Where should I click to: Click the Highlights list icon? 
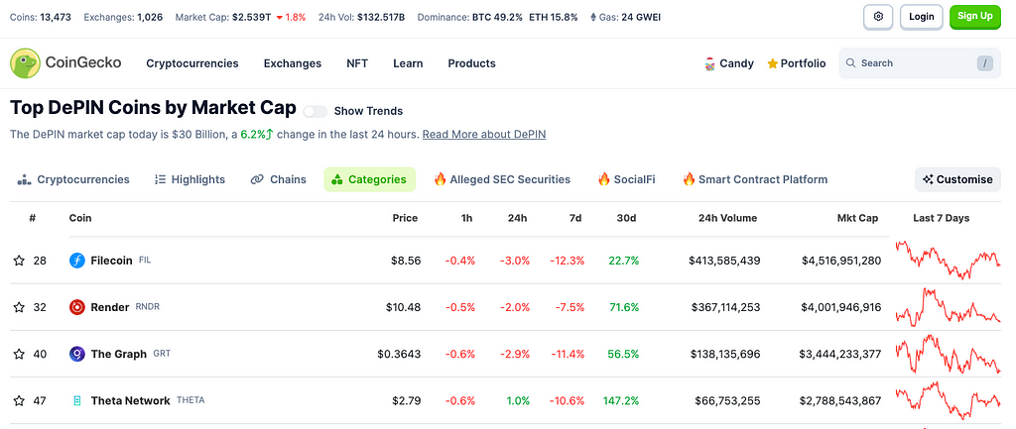point(160,179)
